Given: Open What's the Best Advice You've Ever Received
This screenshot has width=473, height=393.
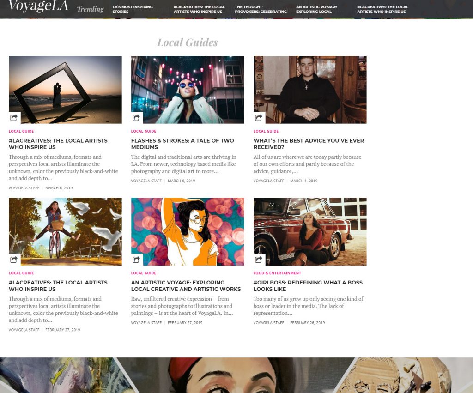Looking at the screenshot, I should click(x=309, y=144).
